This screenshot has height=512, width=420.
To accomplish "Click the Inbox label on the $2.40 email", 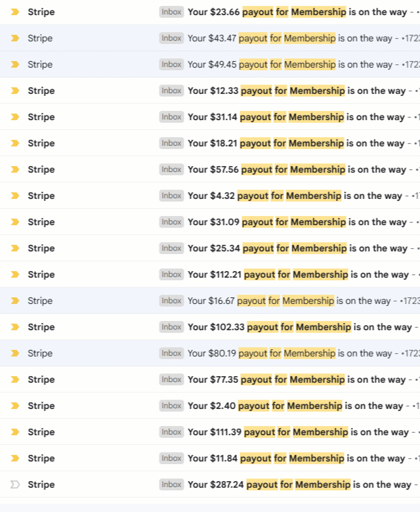I will click(171, 406).
